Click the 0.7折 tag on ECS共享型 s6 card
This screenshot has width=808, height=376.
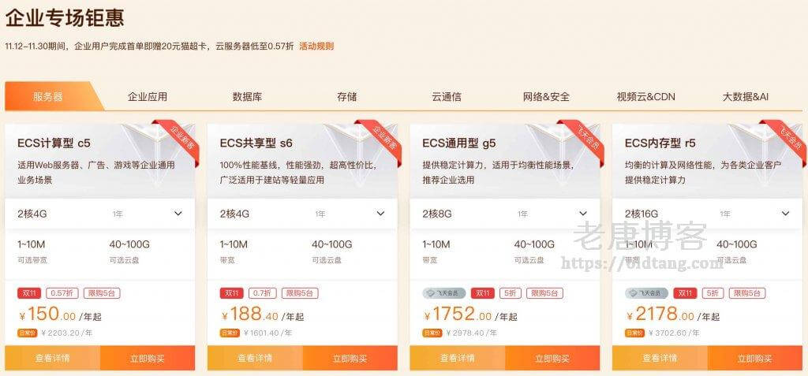pyautogui.click(x=263, y=293)
